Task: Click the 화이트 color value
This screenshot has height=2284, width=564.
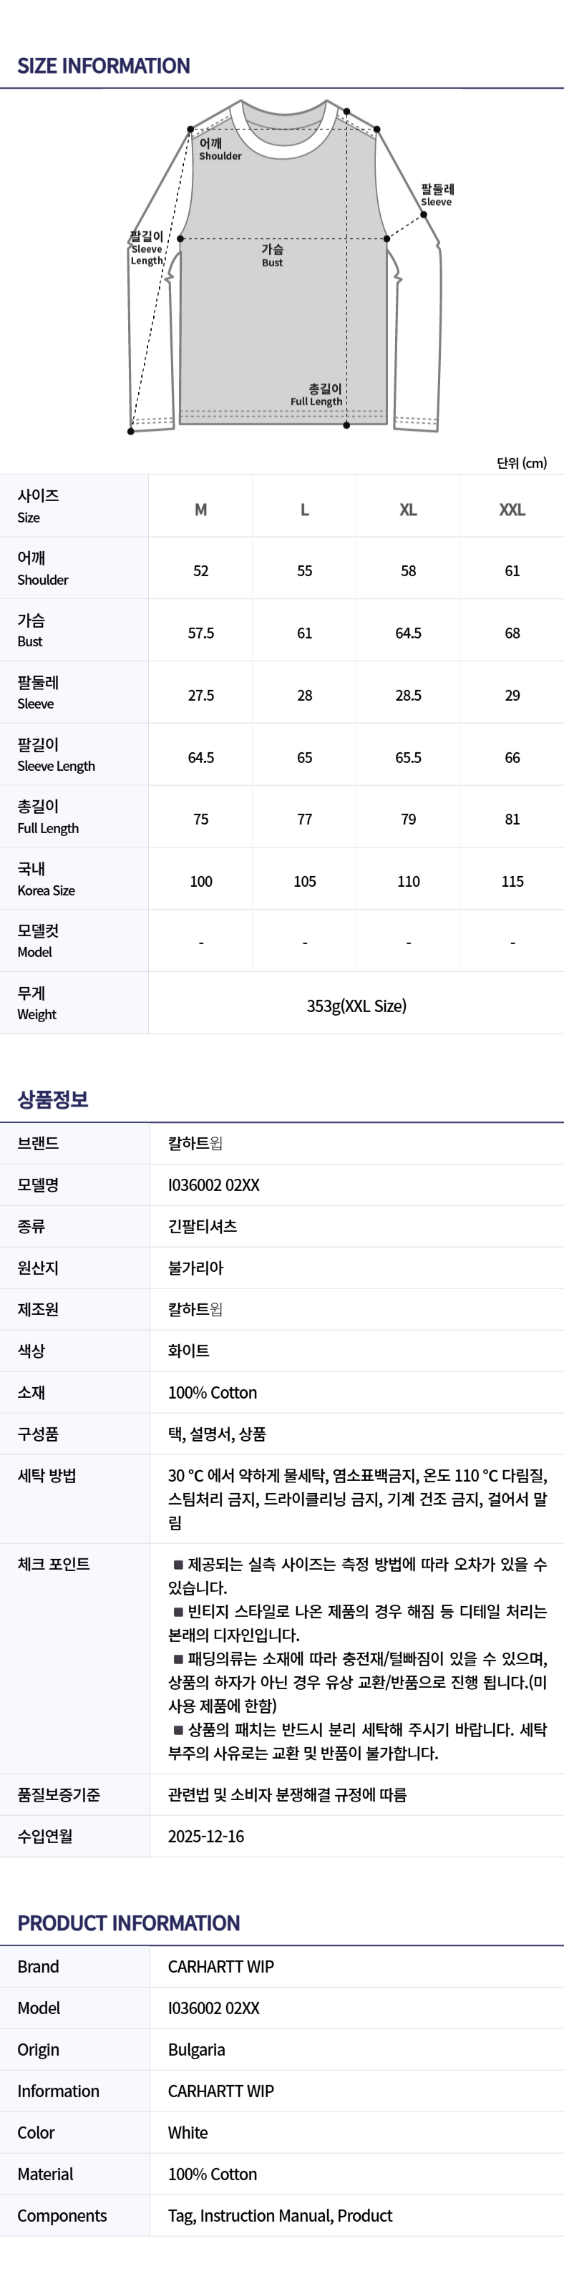Action: (x=189, y=1351)
